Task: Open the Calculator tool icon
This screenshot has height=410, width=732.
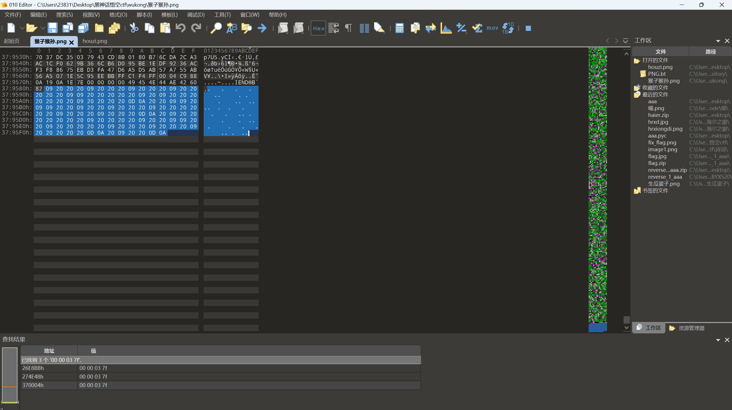Action: point(400,28)
